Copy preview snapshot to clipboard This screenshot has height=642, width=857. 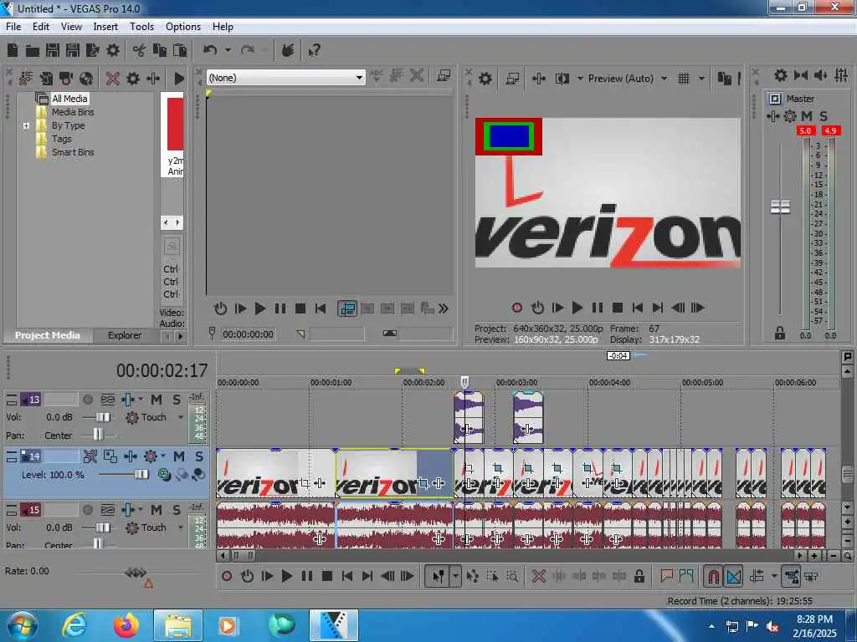coord(724,79)
